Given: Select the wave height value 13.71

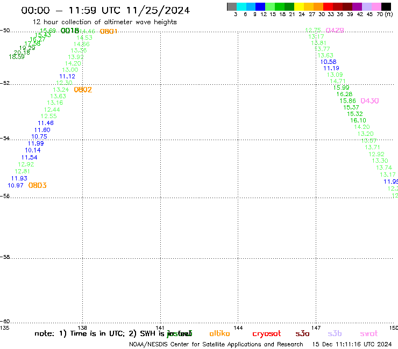Looking at the screenshot, I should [372, 147].
